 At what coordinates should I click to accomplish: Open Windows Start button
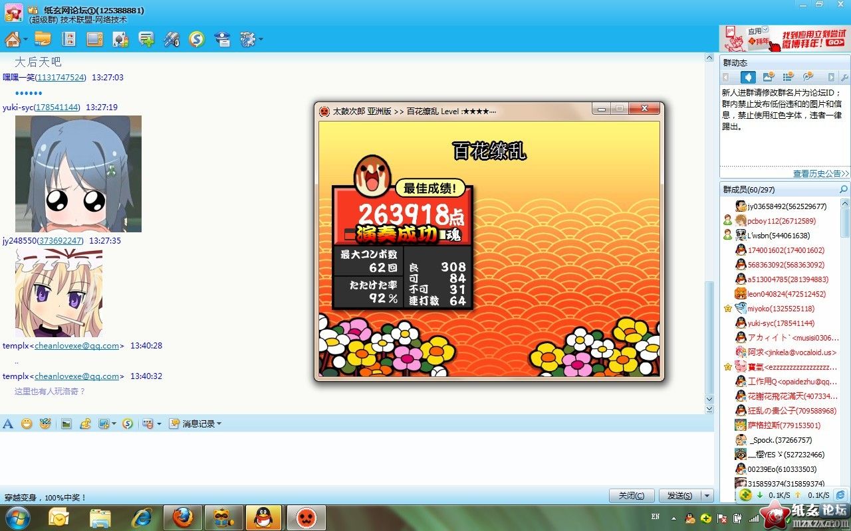17,516
